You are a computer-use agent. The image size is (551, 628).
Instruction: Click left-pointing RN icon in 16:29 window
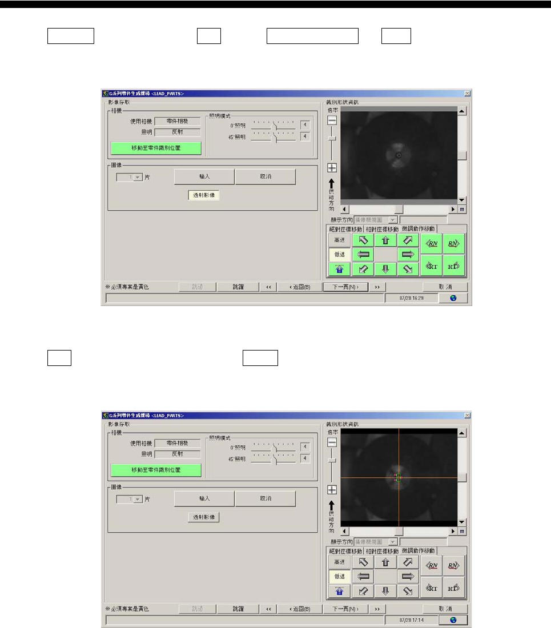tap(432, 244)
